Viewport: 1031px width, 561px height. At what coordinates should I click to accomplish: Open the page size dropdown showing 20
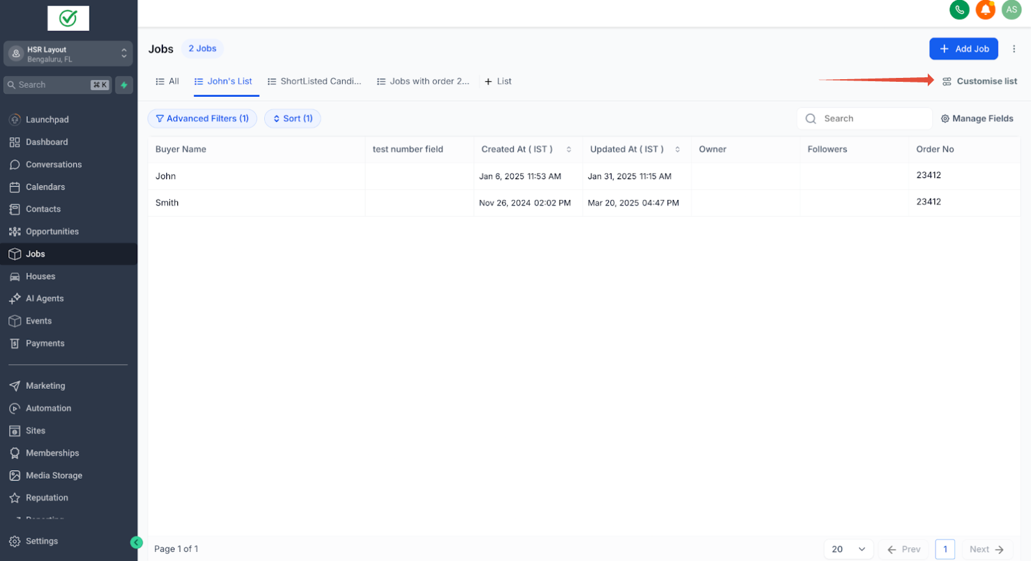point(849,549)
